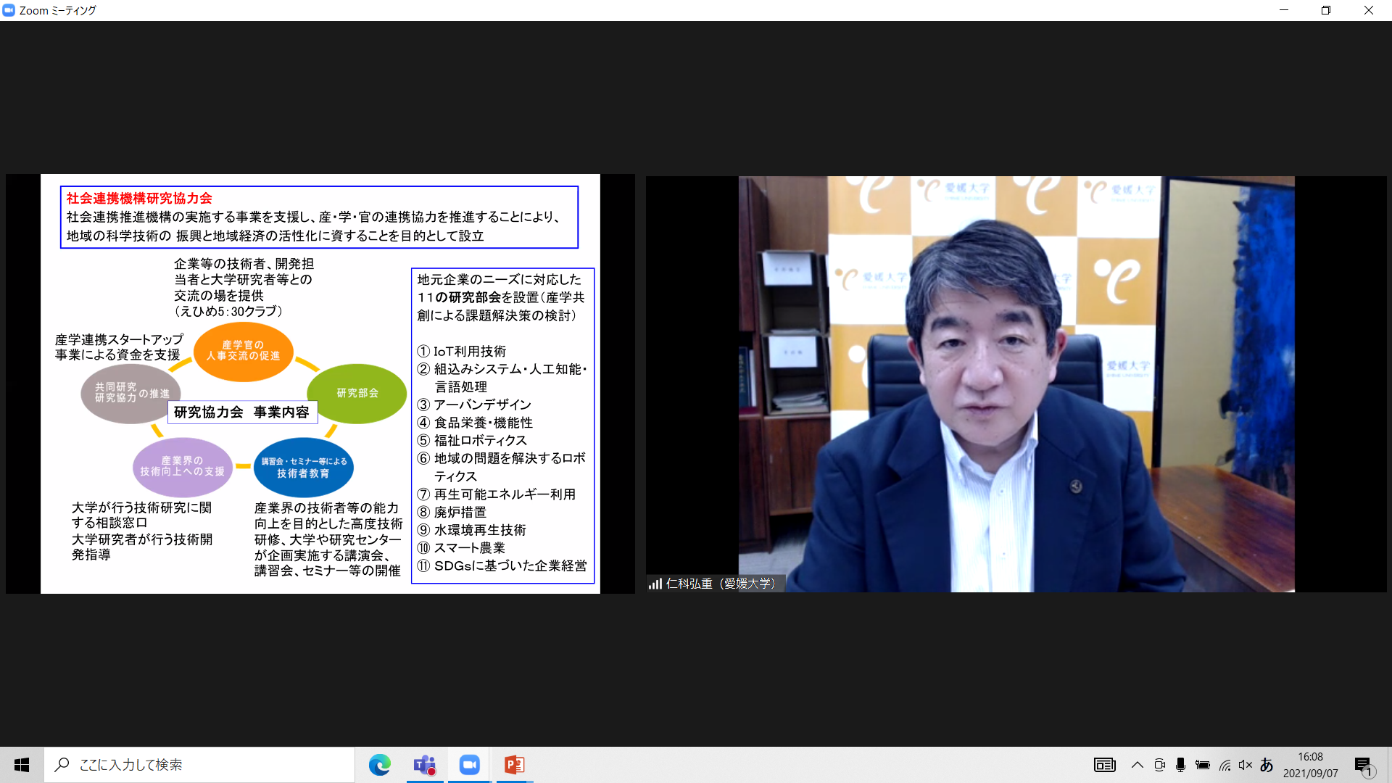Viewport: 1392px width, 783px height.
Task: Open the notification Action Center icon
Action: pyautogui.click(x=1363, y=766)
